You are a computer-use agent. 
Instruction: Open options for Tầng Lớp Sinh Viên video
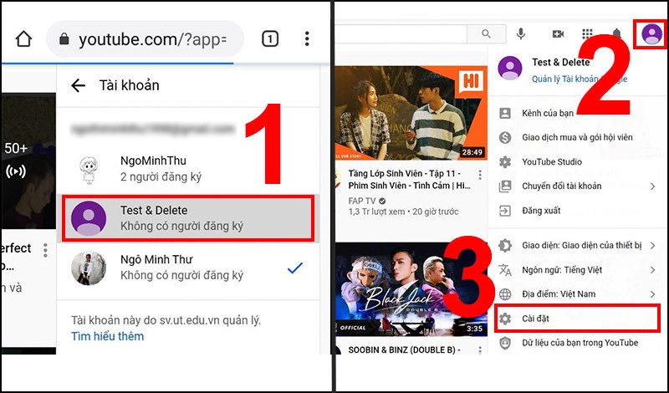[480, 175]
